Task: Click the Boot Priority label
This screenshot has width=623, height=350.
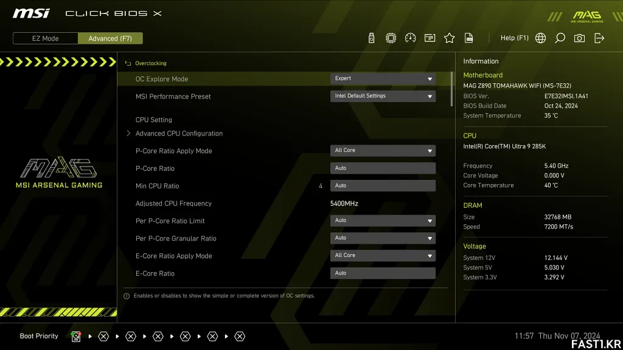Action: pos(39,336)
